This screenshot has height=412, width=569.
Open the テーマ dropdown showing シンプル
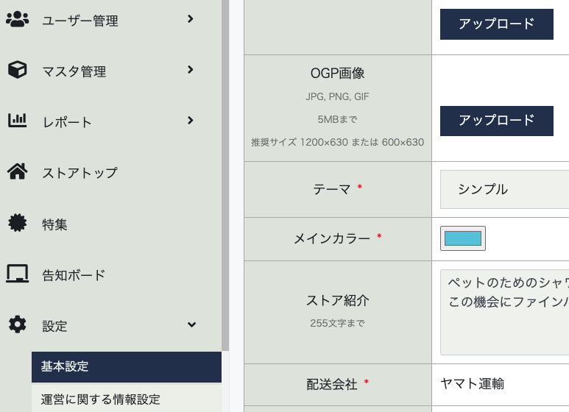504,189
